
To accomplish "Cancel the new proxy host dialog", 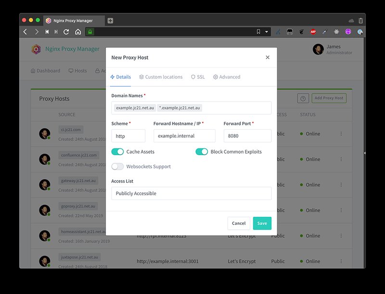I will (239, 223).
